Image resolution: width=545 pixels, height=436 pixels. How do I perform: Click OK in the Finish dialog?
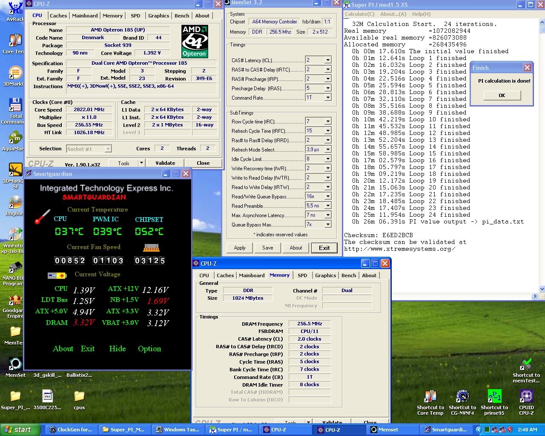point(502,95)
